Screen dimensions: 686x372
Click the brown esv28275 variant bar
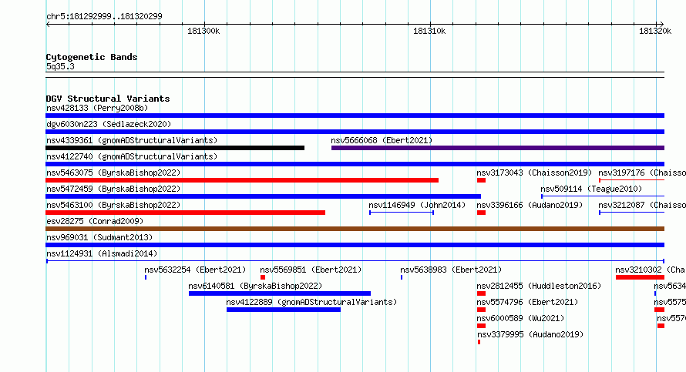(x=355, y=229)
